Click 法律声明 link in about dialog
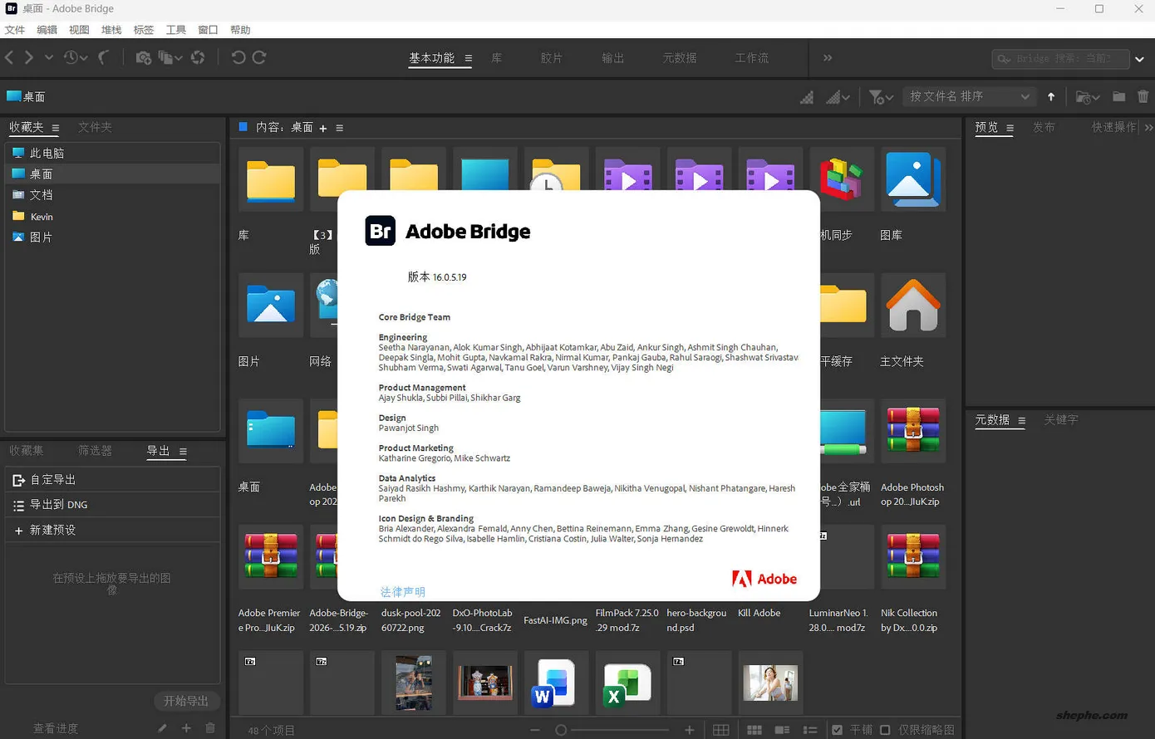The height and width of the screenshot is (739, 1155). click(403, 592)
